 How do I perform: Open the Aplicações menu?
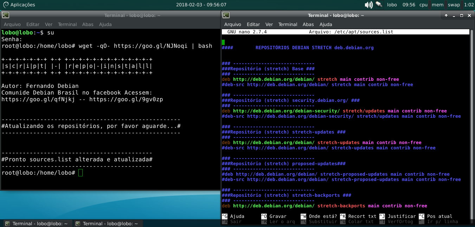pos(22,5)
